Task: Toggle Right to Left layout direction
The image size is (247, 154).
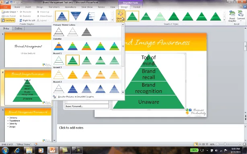Action: (27, 20)
